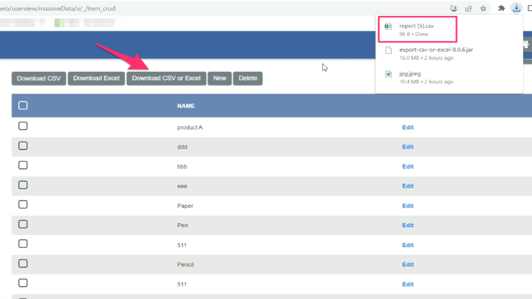
Task: Click the install app icon in address bar
Action: 454,8
